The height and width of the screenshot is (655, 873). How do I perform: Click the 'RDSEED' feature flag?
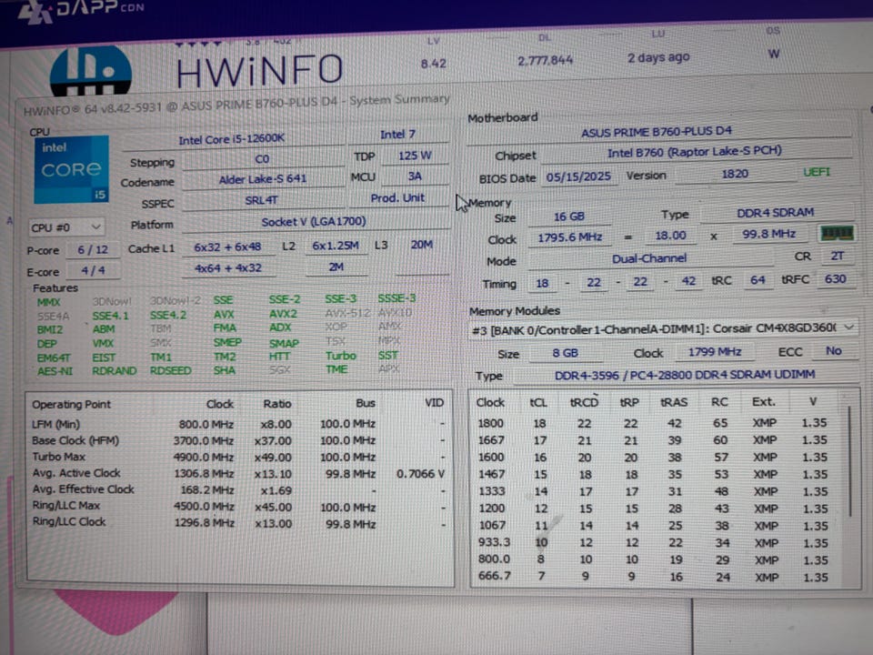[170, 370]
